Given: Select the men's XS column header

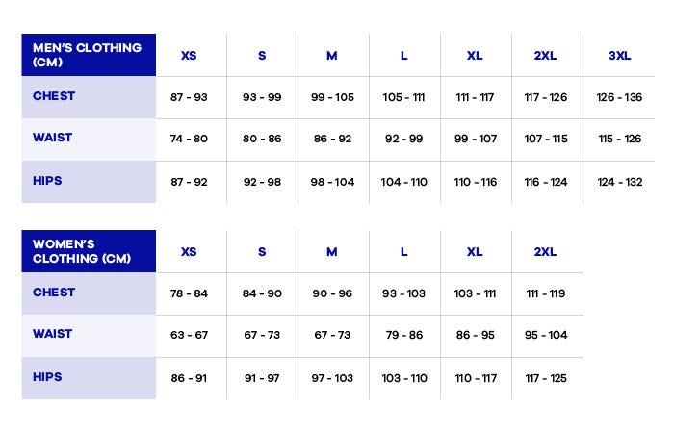Looking at the screenshot, I should (189, 56).
